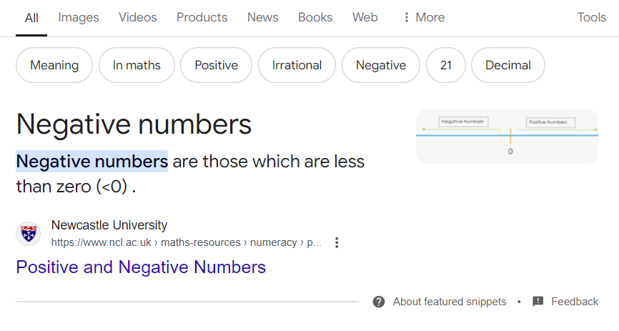Expand the More search categories menu

[x=423, y=17]
